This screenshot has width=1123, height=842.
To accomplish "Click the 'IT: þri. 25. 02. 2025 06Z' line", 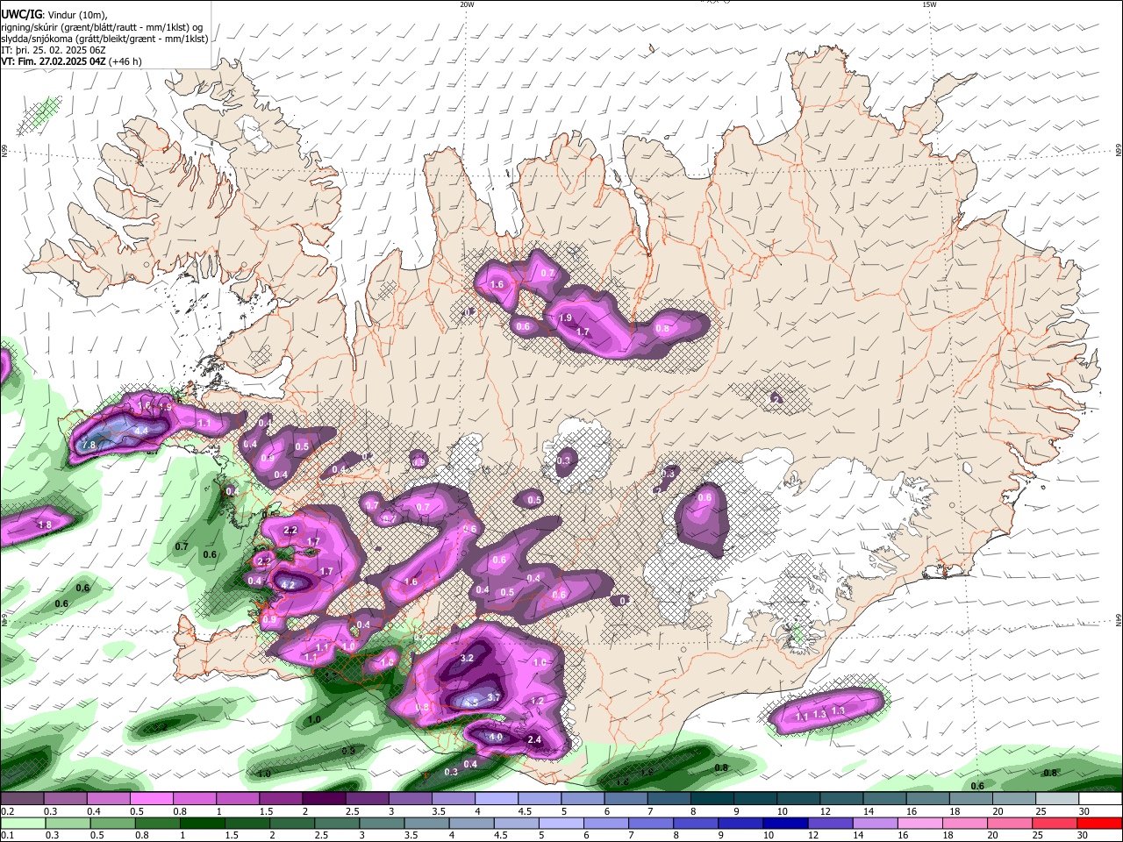I will 54,50.
